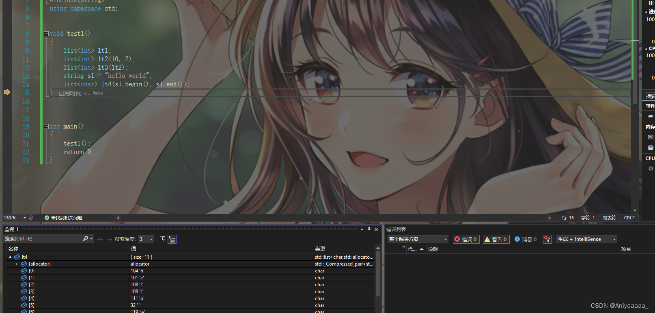Viewport: 655px width, 313px height.
Task: Click the green no-issues-found checkmark indicator
Action: (47, 218)
